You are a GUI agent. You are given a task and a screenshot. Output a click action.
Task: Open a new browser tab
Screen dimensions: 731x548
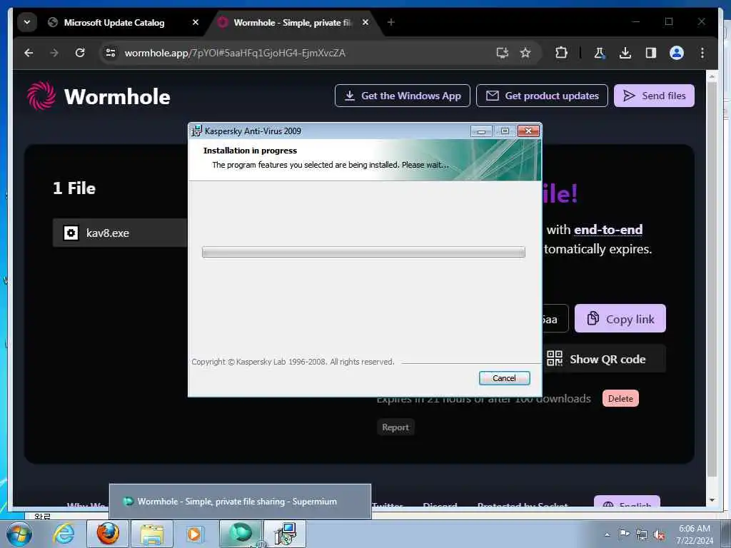[390, 22]
